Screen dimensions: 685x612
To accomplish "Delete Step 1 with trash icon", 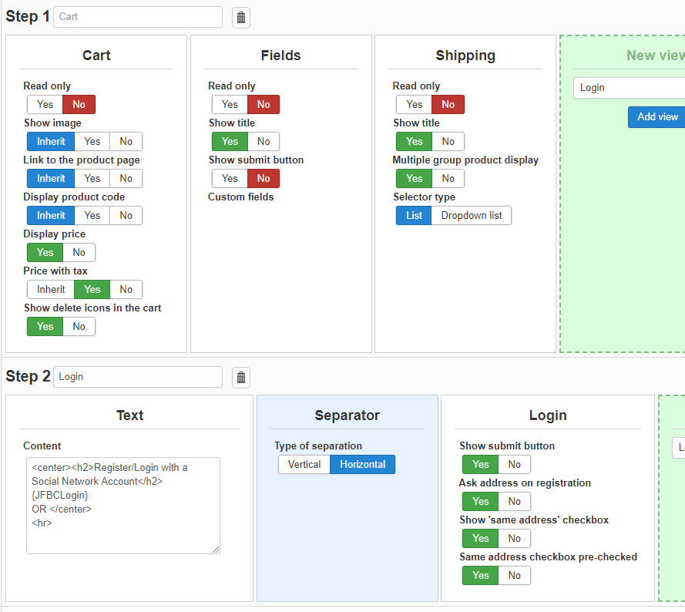I will 241,17.
